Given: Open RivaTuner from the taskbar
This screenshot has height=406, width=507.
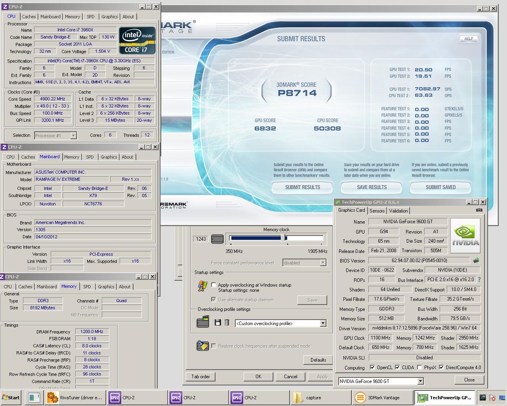Looking at the screenshot, I should pyautogui.click(x=74, y=398).
